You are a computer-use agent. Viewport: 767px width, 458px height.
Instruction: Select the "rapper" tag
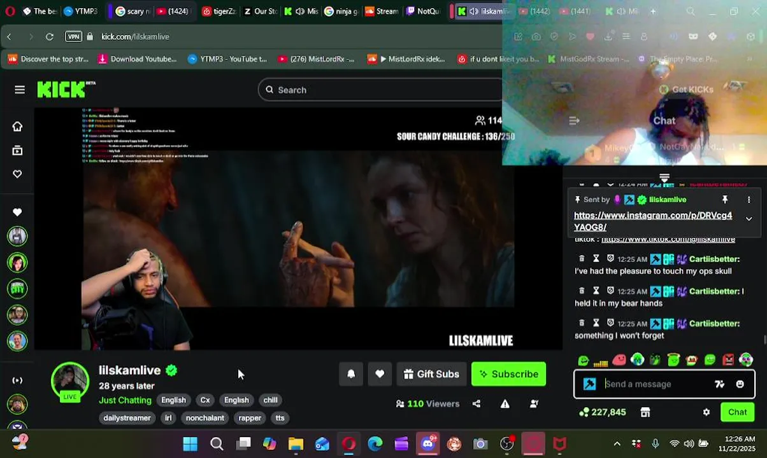250,418
